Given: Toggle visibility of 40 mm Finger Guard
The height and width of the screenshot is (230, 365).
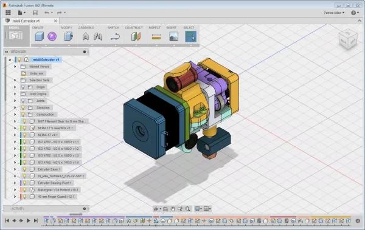Looking at the screenshot, I should [24, 197].
